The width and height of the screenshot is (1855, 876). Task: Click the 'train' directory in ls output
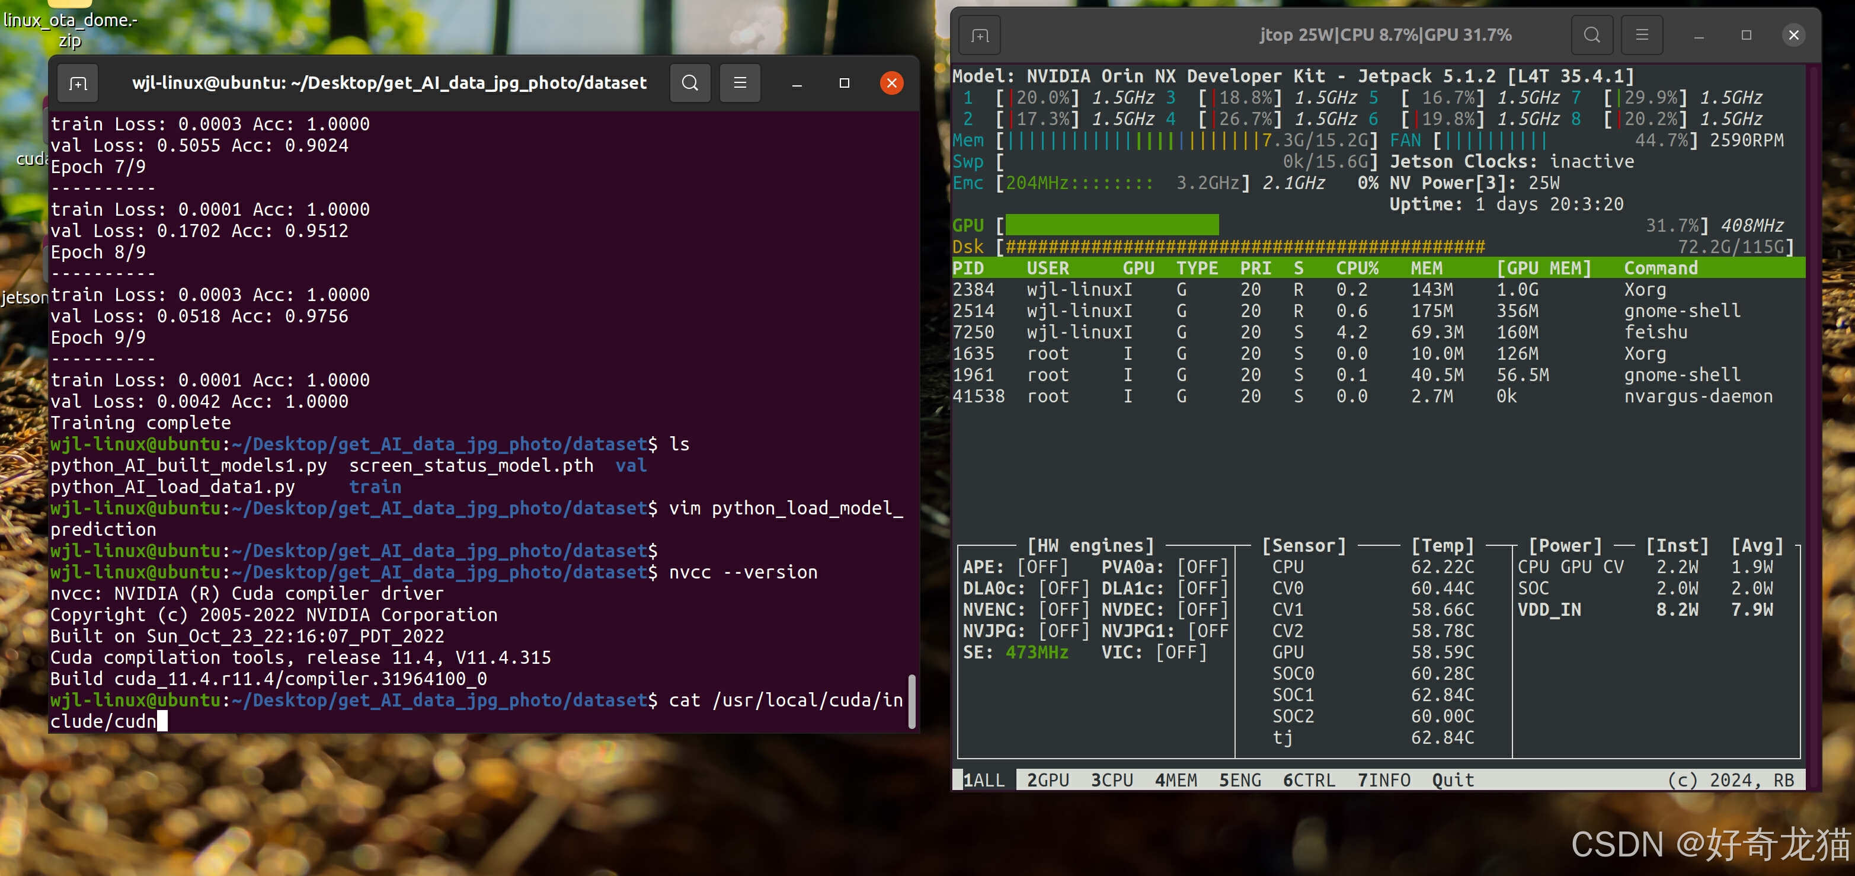(x=375, y=487)
